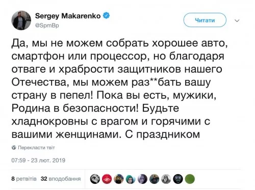The image size is (255, 190).
Task: Expand the tweet options chevron
Action: 237,21
